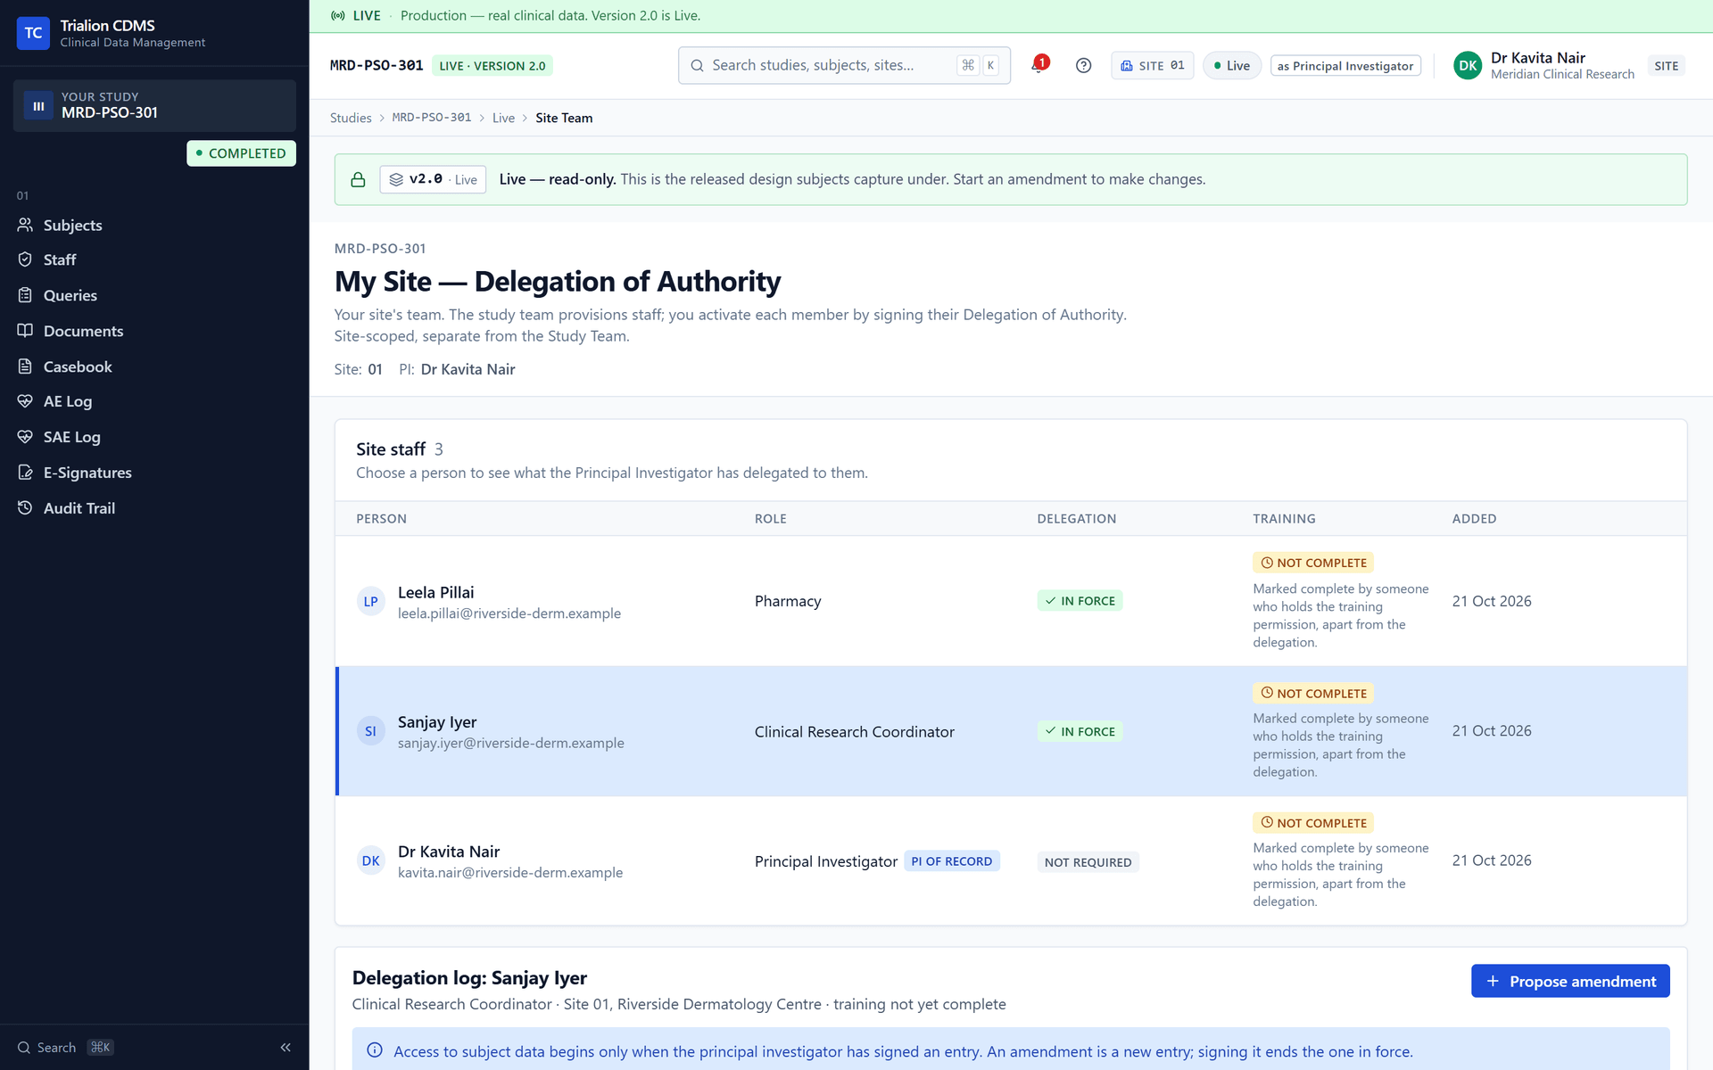Open SAE Log in the sidebar
Viewport: 1713px width, 1070px height.
pos(154,437)
